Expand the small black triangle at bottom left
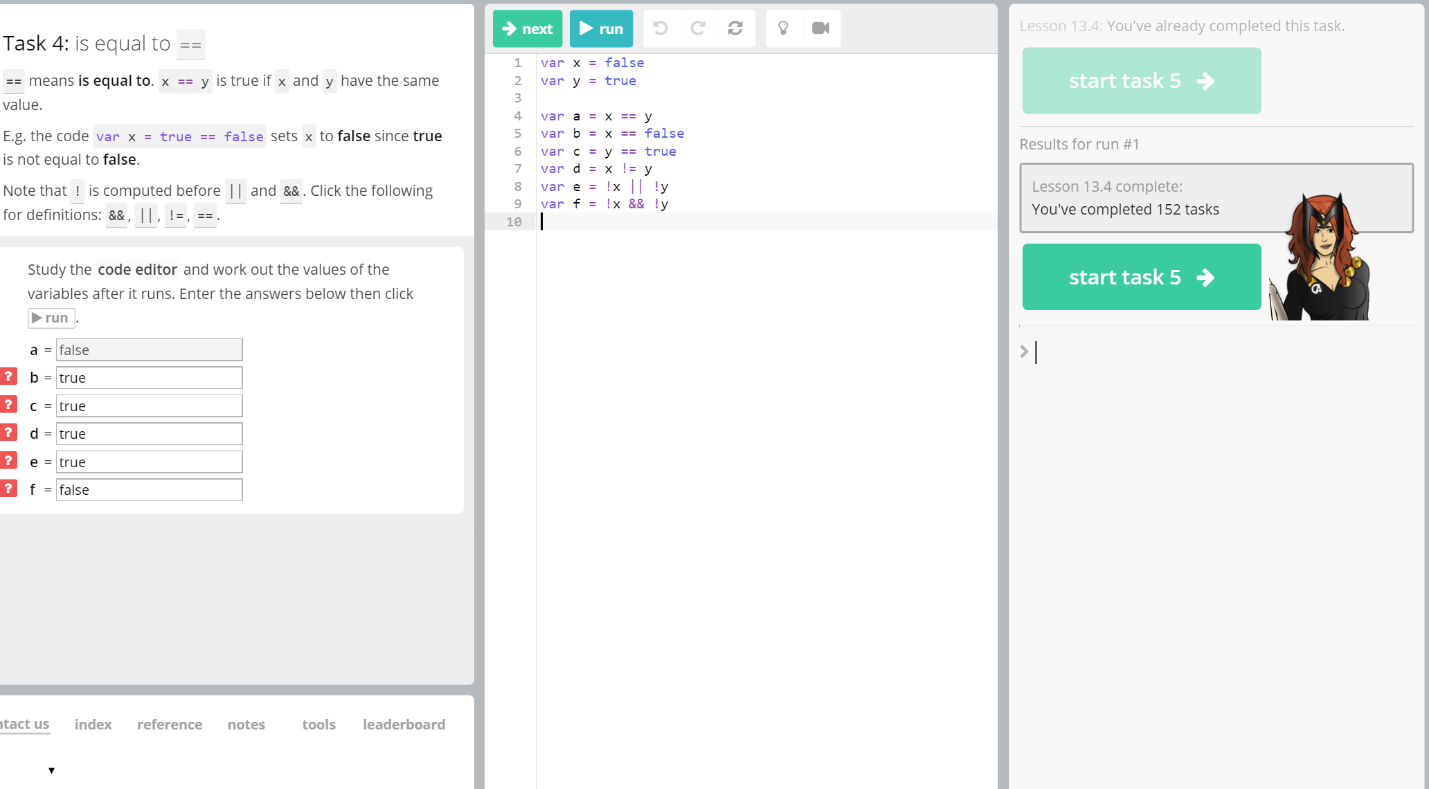 pos(51,770)
